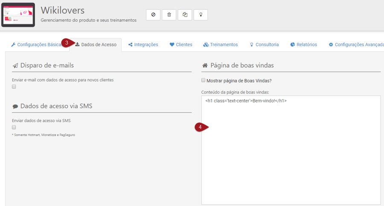The width and height of the screenshot is (384, 206).
Task: Select the Dados de Acesso tab
Action: point(96,44)
